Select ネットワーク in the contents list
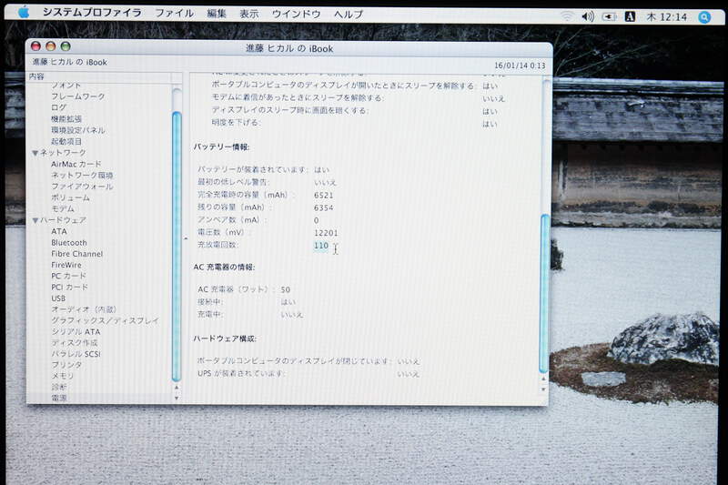Viewport: 728px width, 485px height. click(x=63, y=153)
